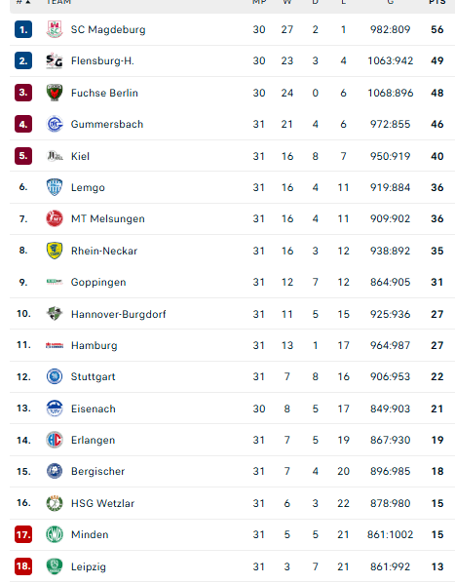Click the maroon rank 3 badge
The width and height of the screenshot is (455, 584).
[23, 93]
